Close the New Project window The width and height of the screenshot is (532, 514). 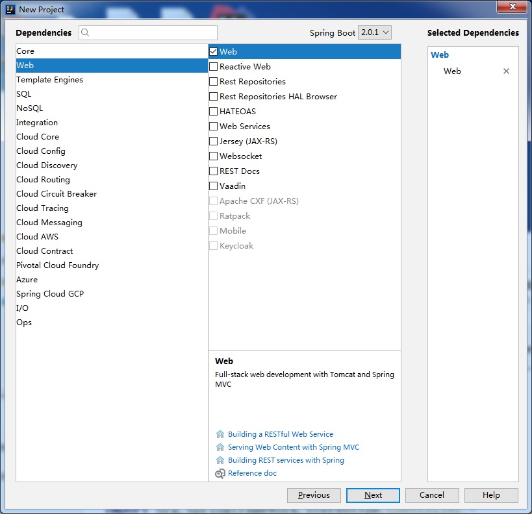click(x=513, y=6)
